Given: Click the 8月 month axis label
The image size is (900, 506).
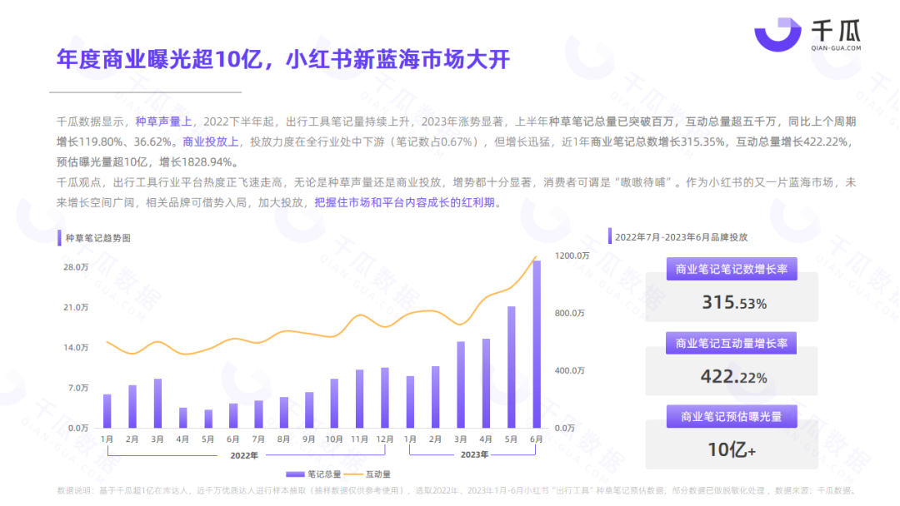Looking at the screenshot, I should [x=283, y=439].
